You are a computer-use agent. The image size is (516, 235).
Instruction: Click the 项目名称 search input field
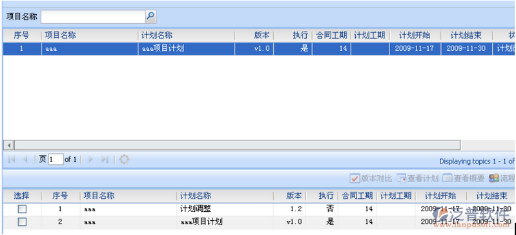(x=93, y=17)
